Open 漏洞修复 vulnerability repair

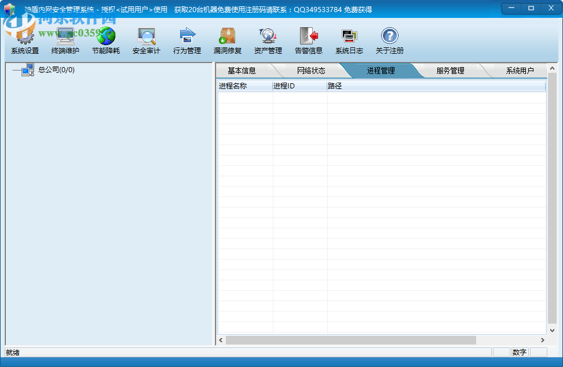tap(228, 41)
